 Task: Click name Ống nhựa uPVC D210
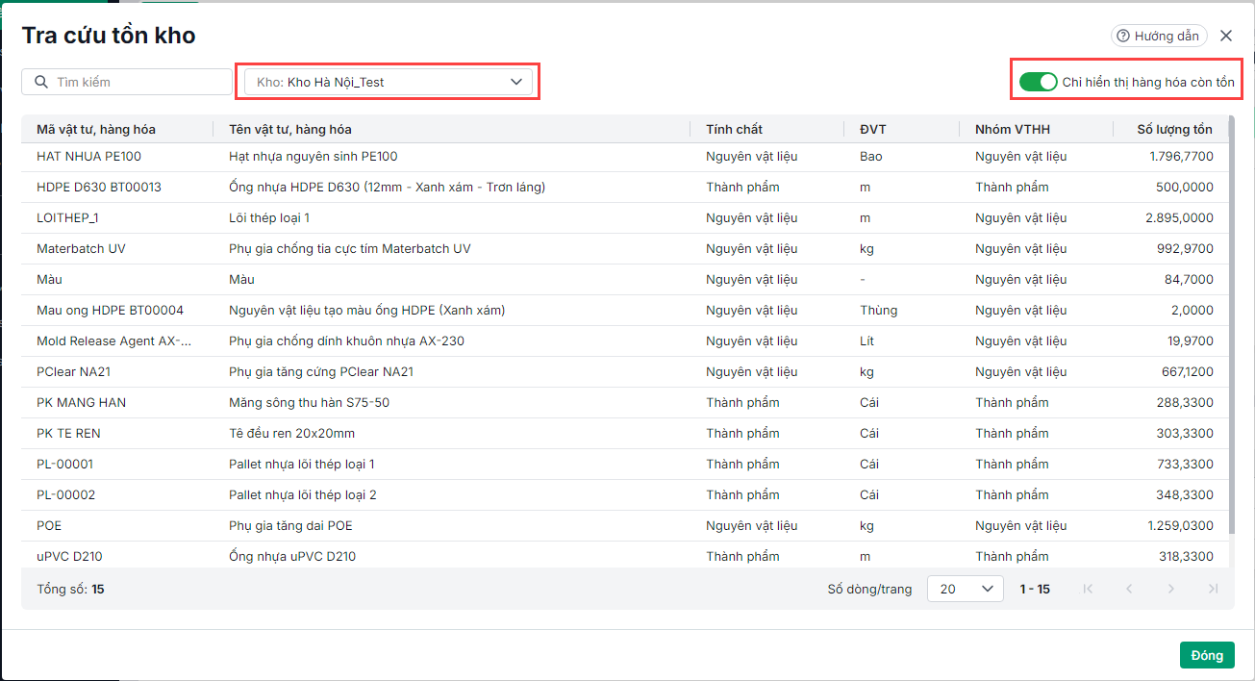coord(292,556)
